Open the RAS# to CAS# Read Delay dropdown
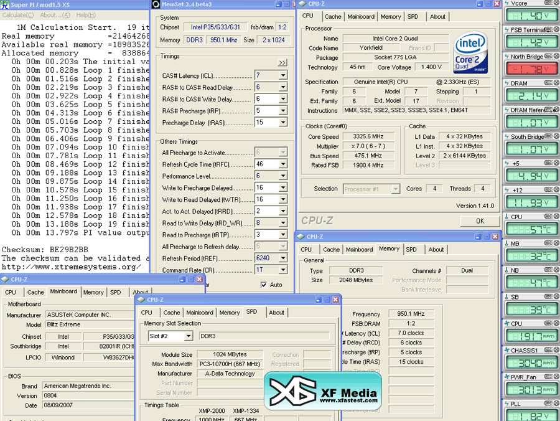Image resolution: width=560 pixels, height=421 pixels. tap(283, 87)
